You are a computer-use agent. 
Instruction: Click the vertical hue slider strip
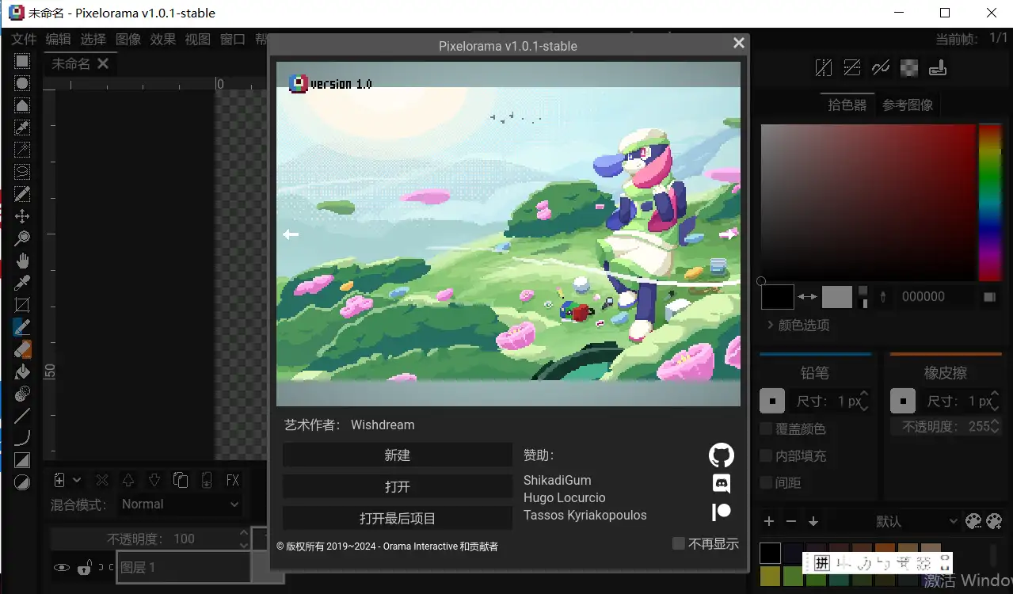[990, 202]
